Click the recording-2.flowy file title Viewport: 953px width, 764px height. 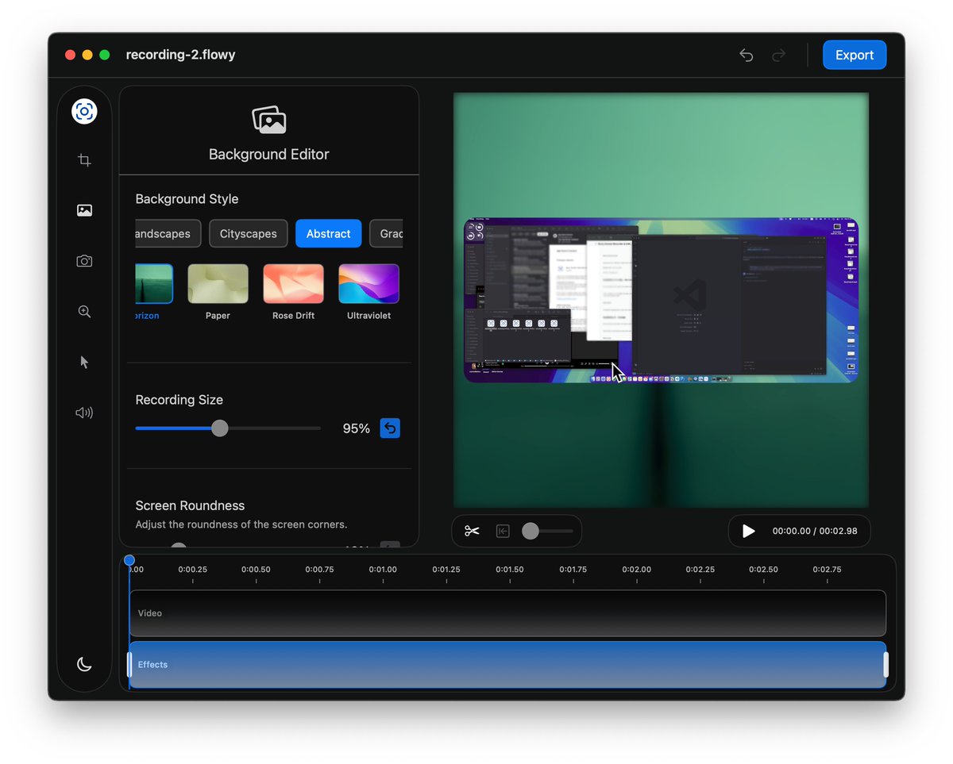point(180,55)
